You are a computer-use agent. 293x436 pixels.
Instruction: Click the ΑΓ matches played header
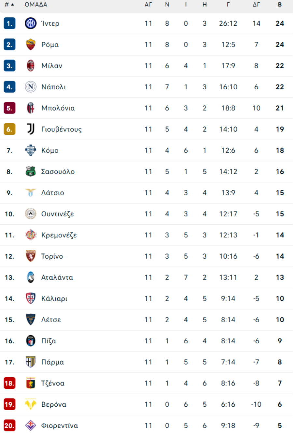pos(148,5)
